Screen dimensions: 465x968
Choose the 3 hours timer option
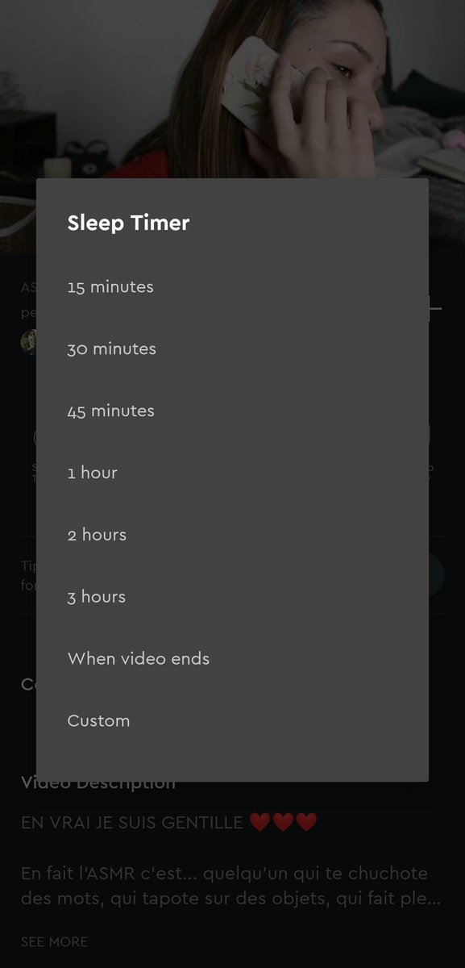(x=232, y=598)
